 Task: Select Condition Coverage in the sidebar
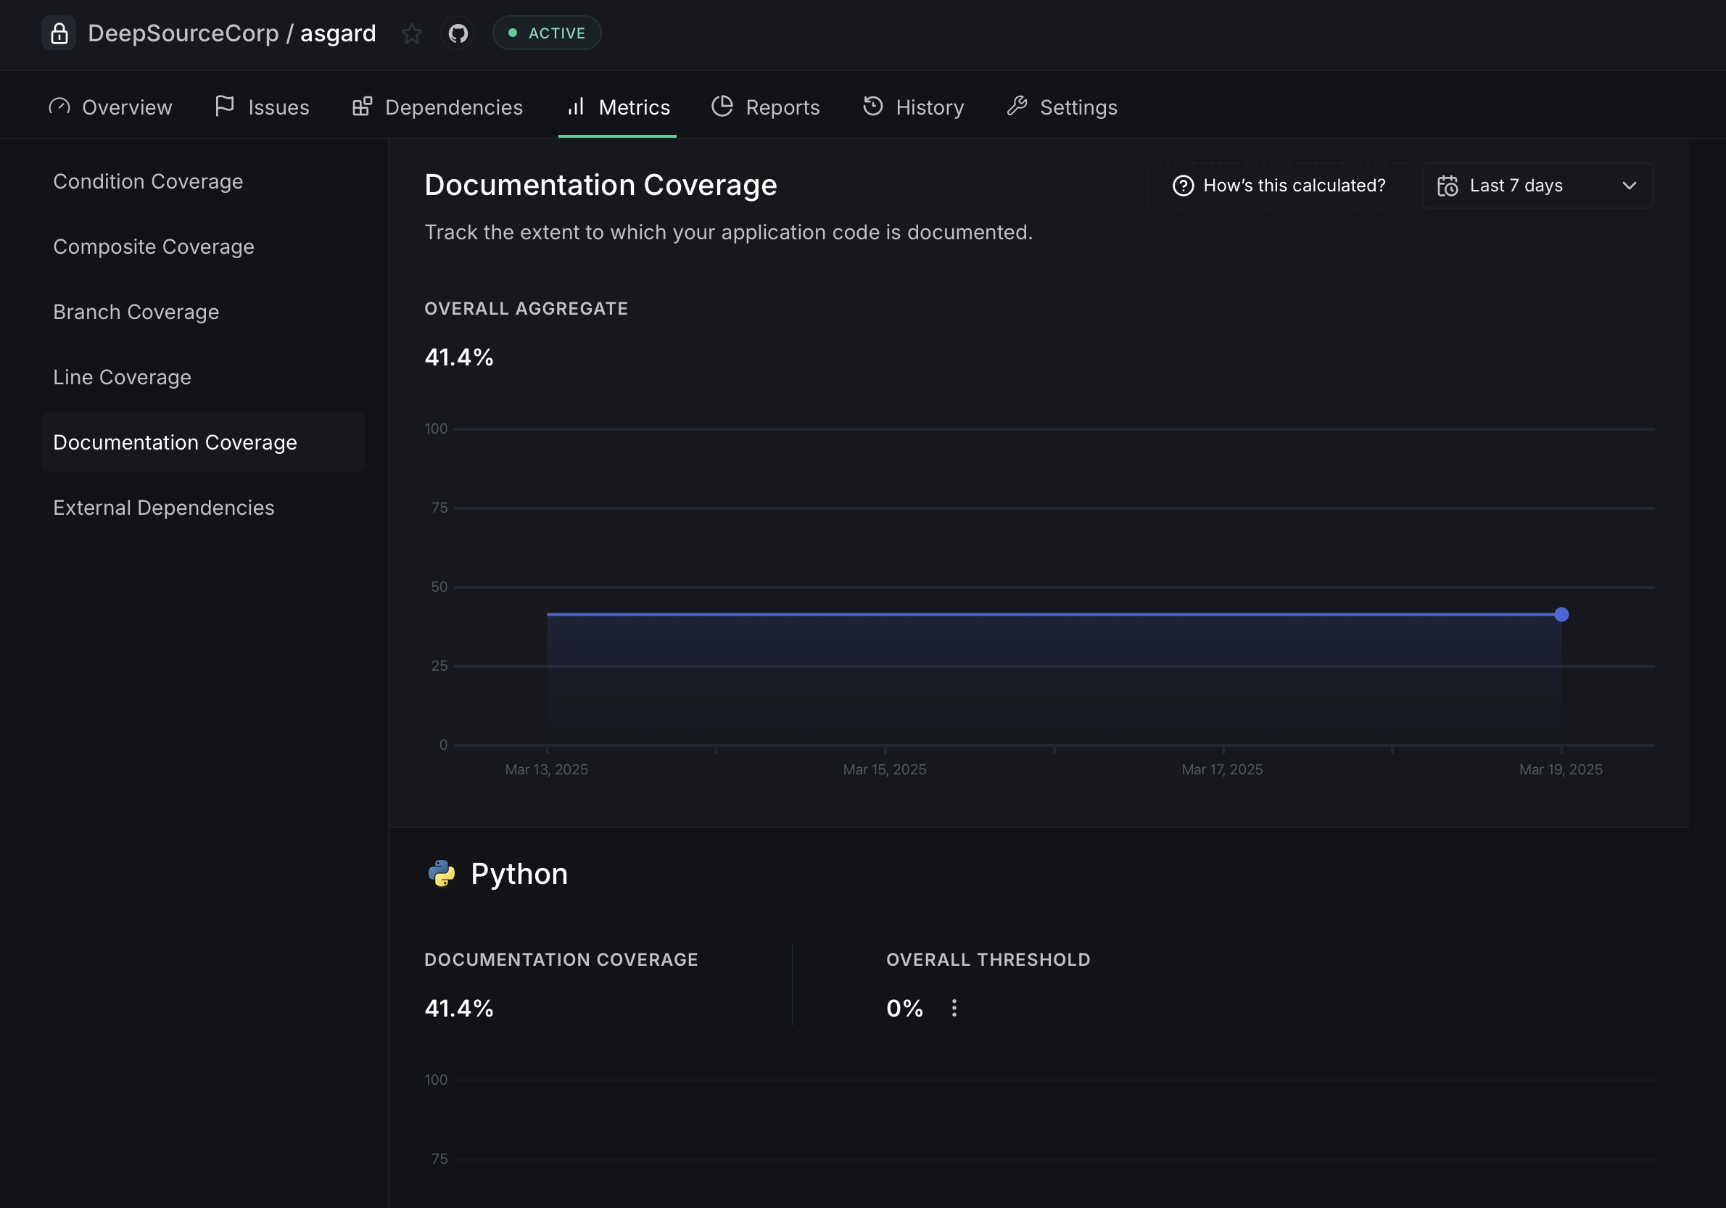pos(148,182)
